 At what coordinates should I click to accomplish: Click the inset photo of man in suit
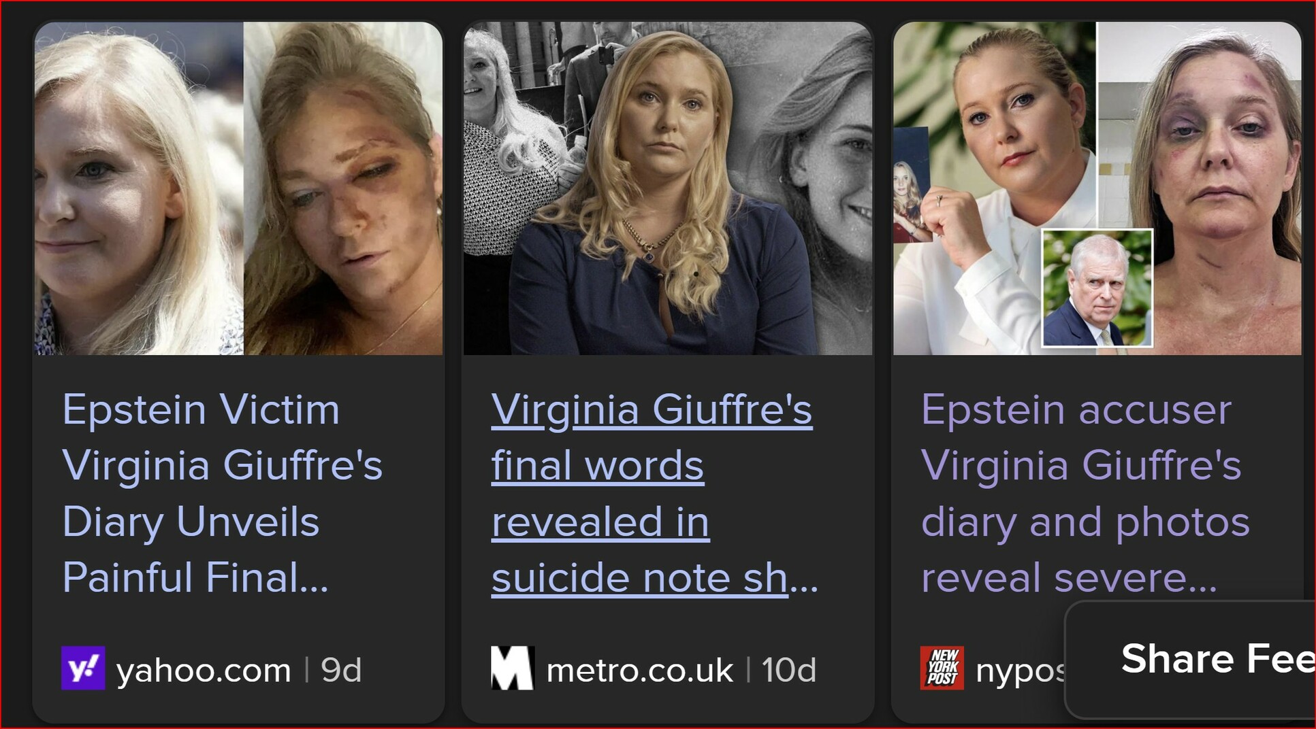1097,288
